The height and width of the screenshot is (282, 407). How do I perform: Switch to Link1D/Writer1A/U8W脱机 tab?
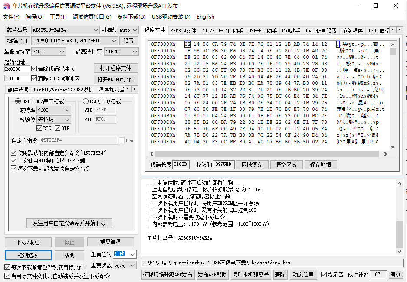pos(63,90)
